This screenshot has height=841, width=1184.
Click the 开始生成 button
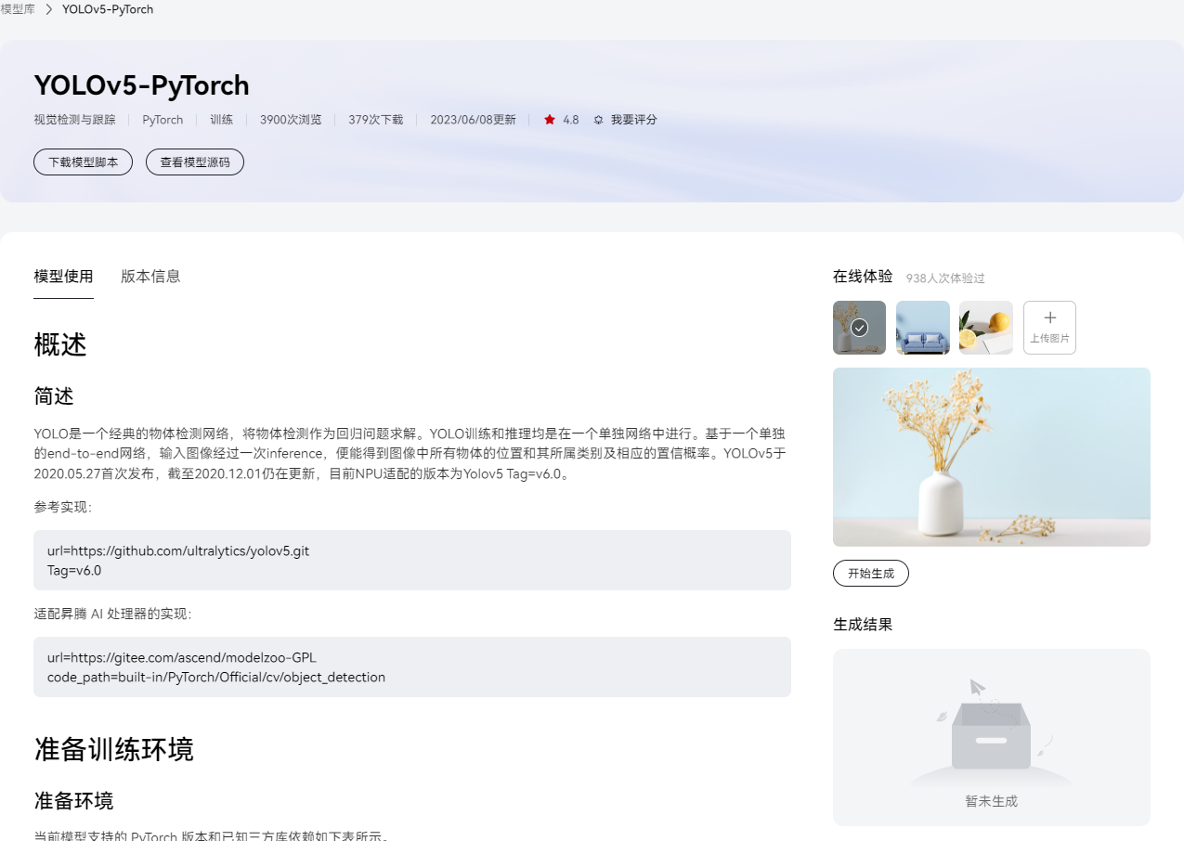coord(871,574)
